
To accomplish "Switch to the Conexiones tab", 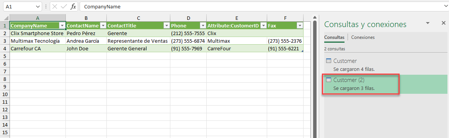I will pyautogui.click(x=363, y=37).
